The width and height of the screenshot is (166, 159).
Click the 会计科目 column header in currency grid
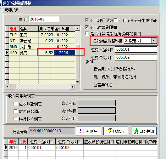coord(64,29)
